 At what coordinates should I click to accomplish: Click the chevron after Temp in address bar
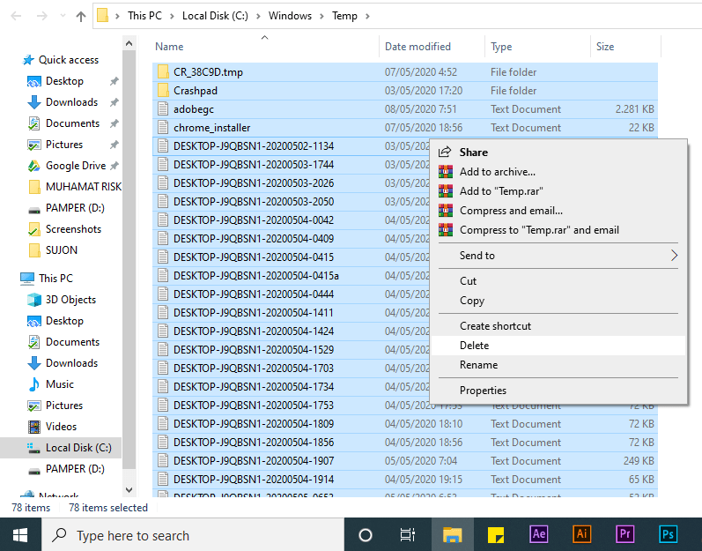(x=367, y=16)
